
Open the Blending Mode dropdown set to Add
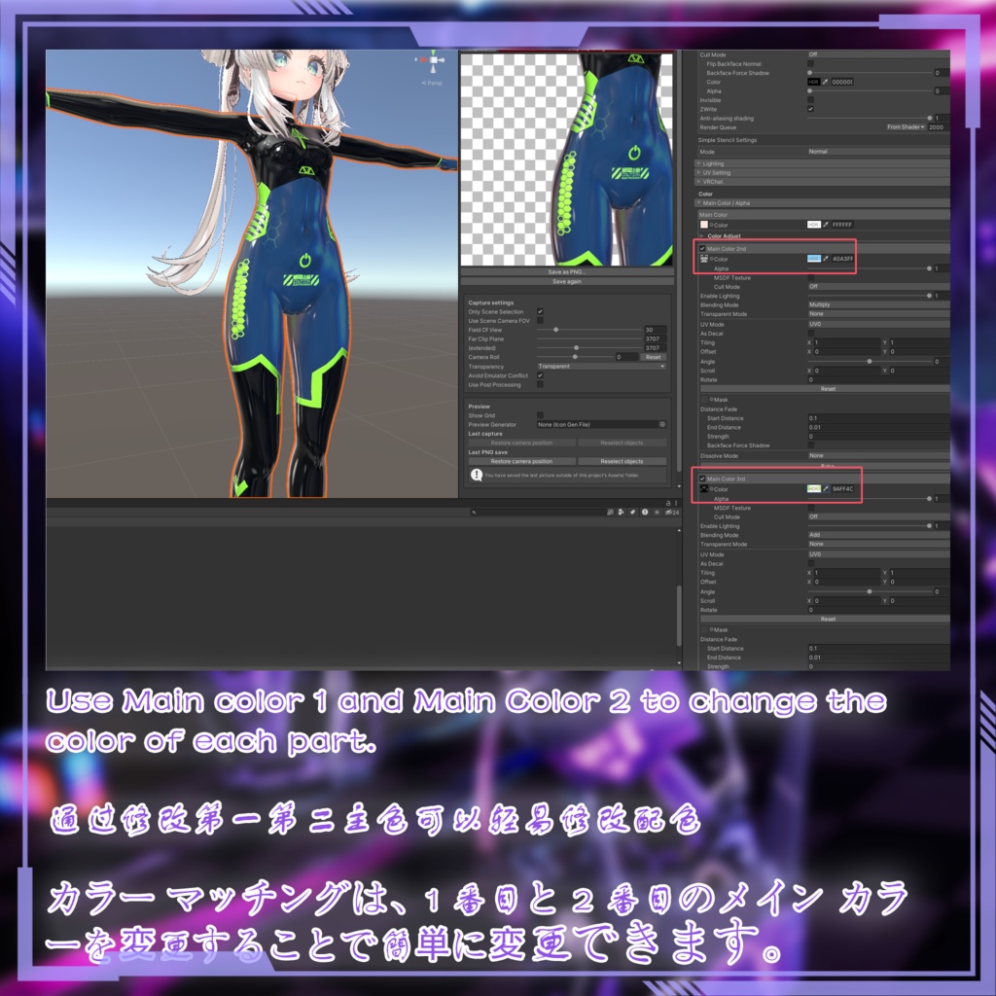point(878,535)
